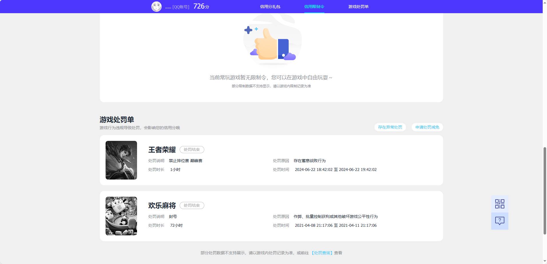
Task: Open the QR code floating button
Action: [500, 204]
